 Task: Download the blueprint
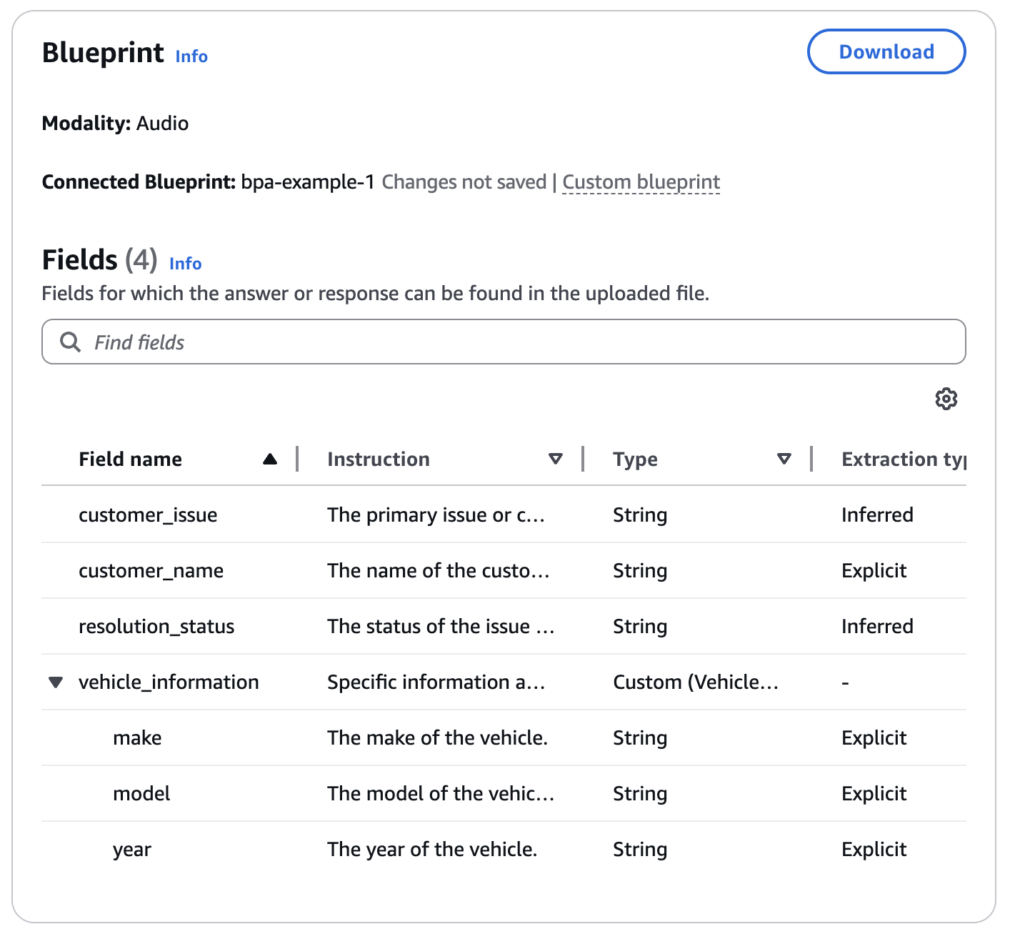click(886, 51)
